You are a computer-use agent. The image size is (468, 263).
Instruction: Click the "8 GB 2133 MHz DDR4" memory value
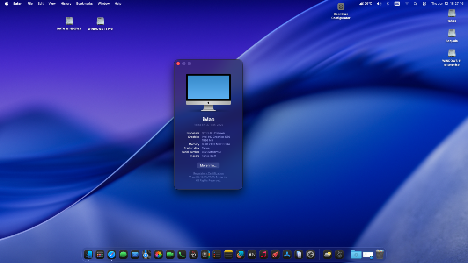216,144
